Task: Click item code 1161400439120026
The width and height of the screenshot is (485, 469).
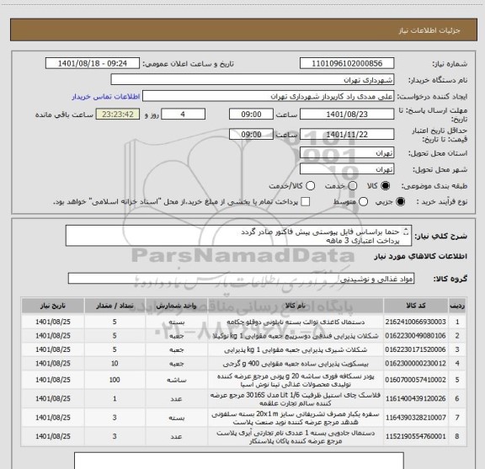Action: (415, 399)
